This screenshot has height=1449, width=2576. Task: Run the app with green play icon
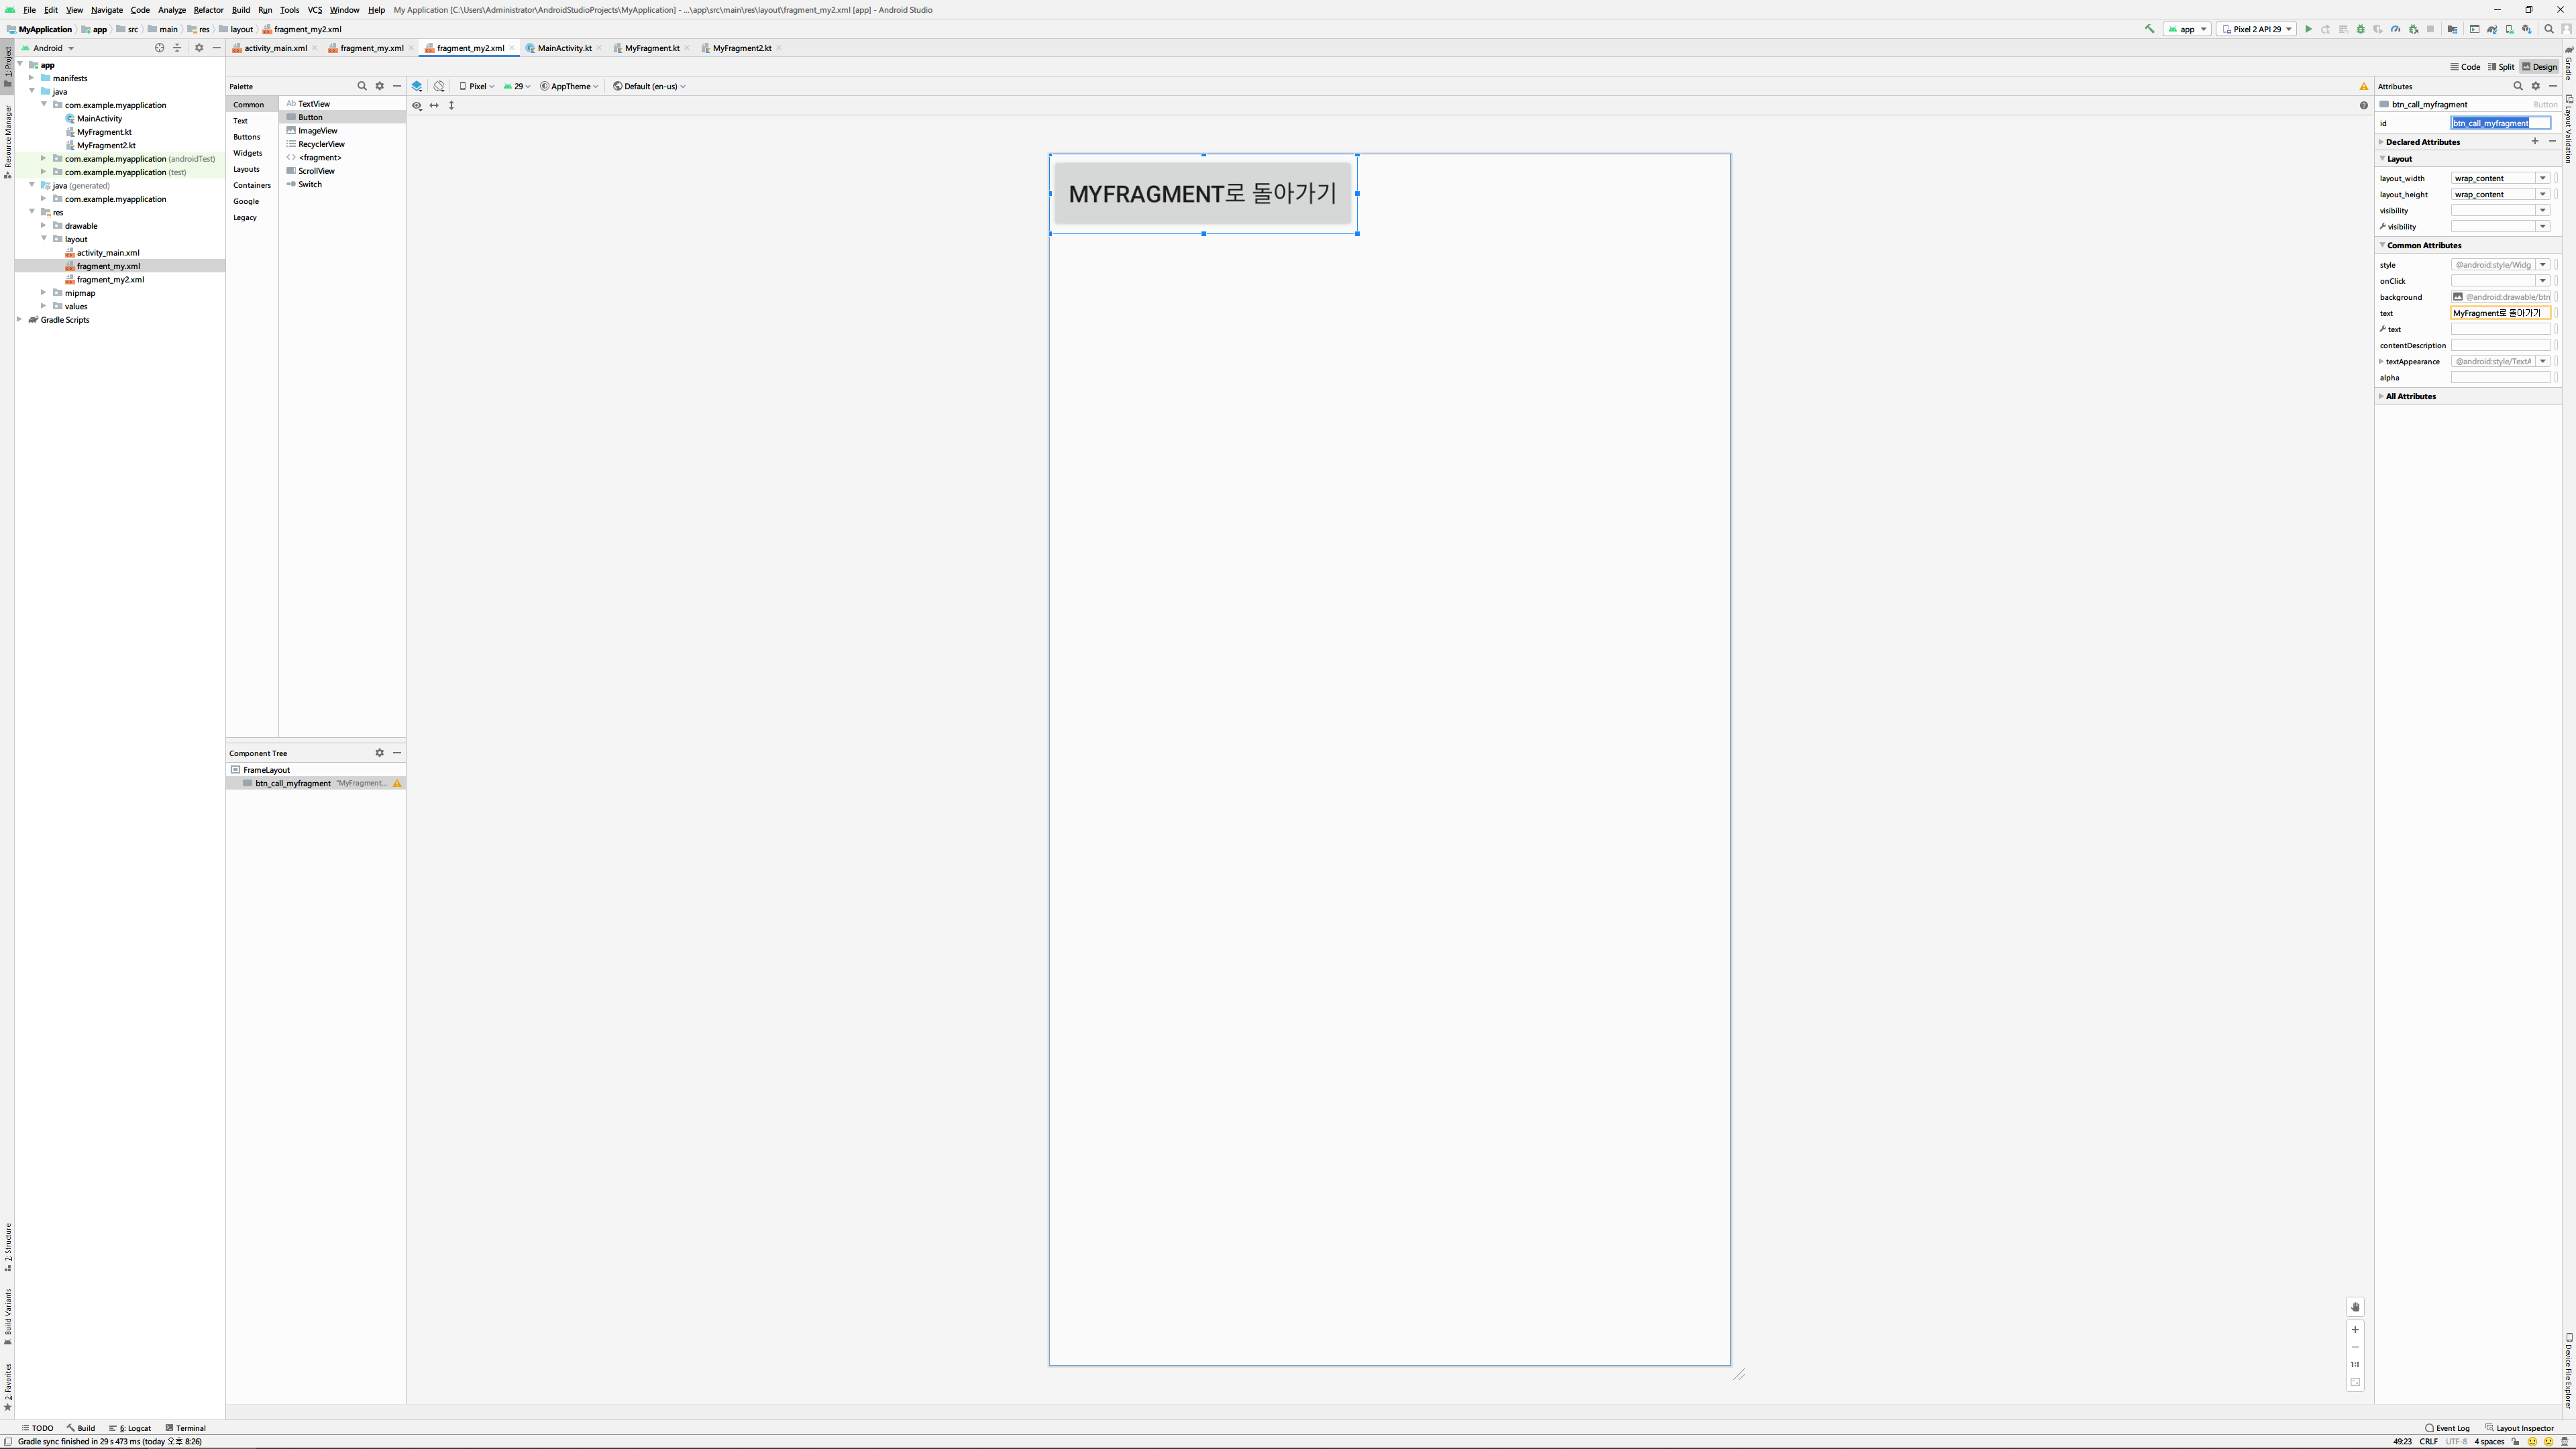point(2308,29)
